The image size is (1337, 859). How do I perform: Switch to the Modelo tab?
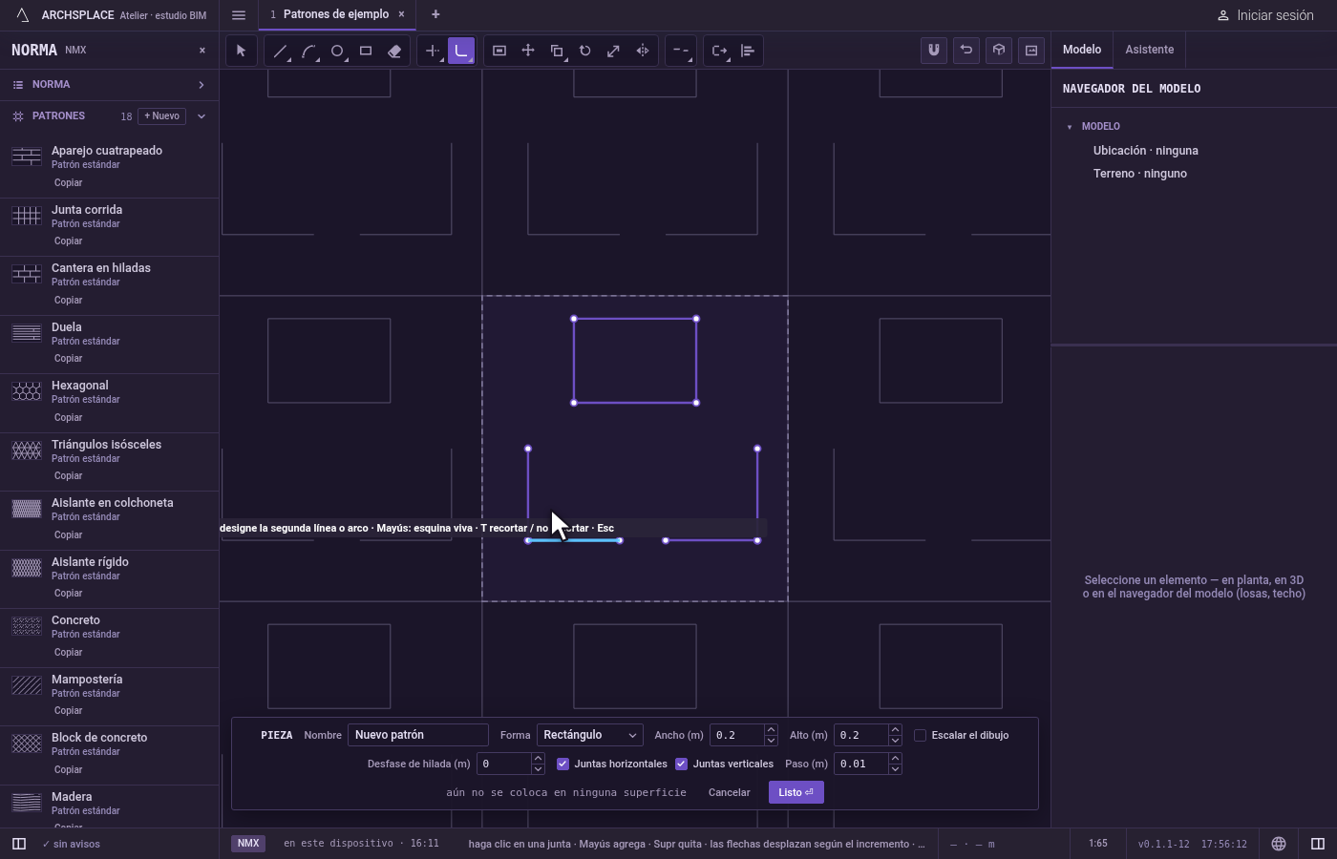click(1082, 50)
